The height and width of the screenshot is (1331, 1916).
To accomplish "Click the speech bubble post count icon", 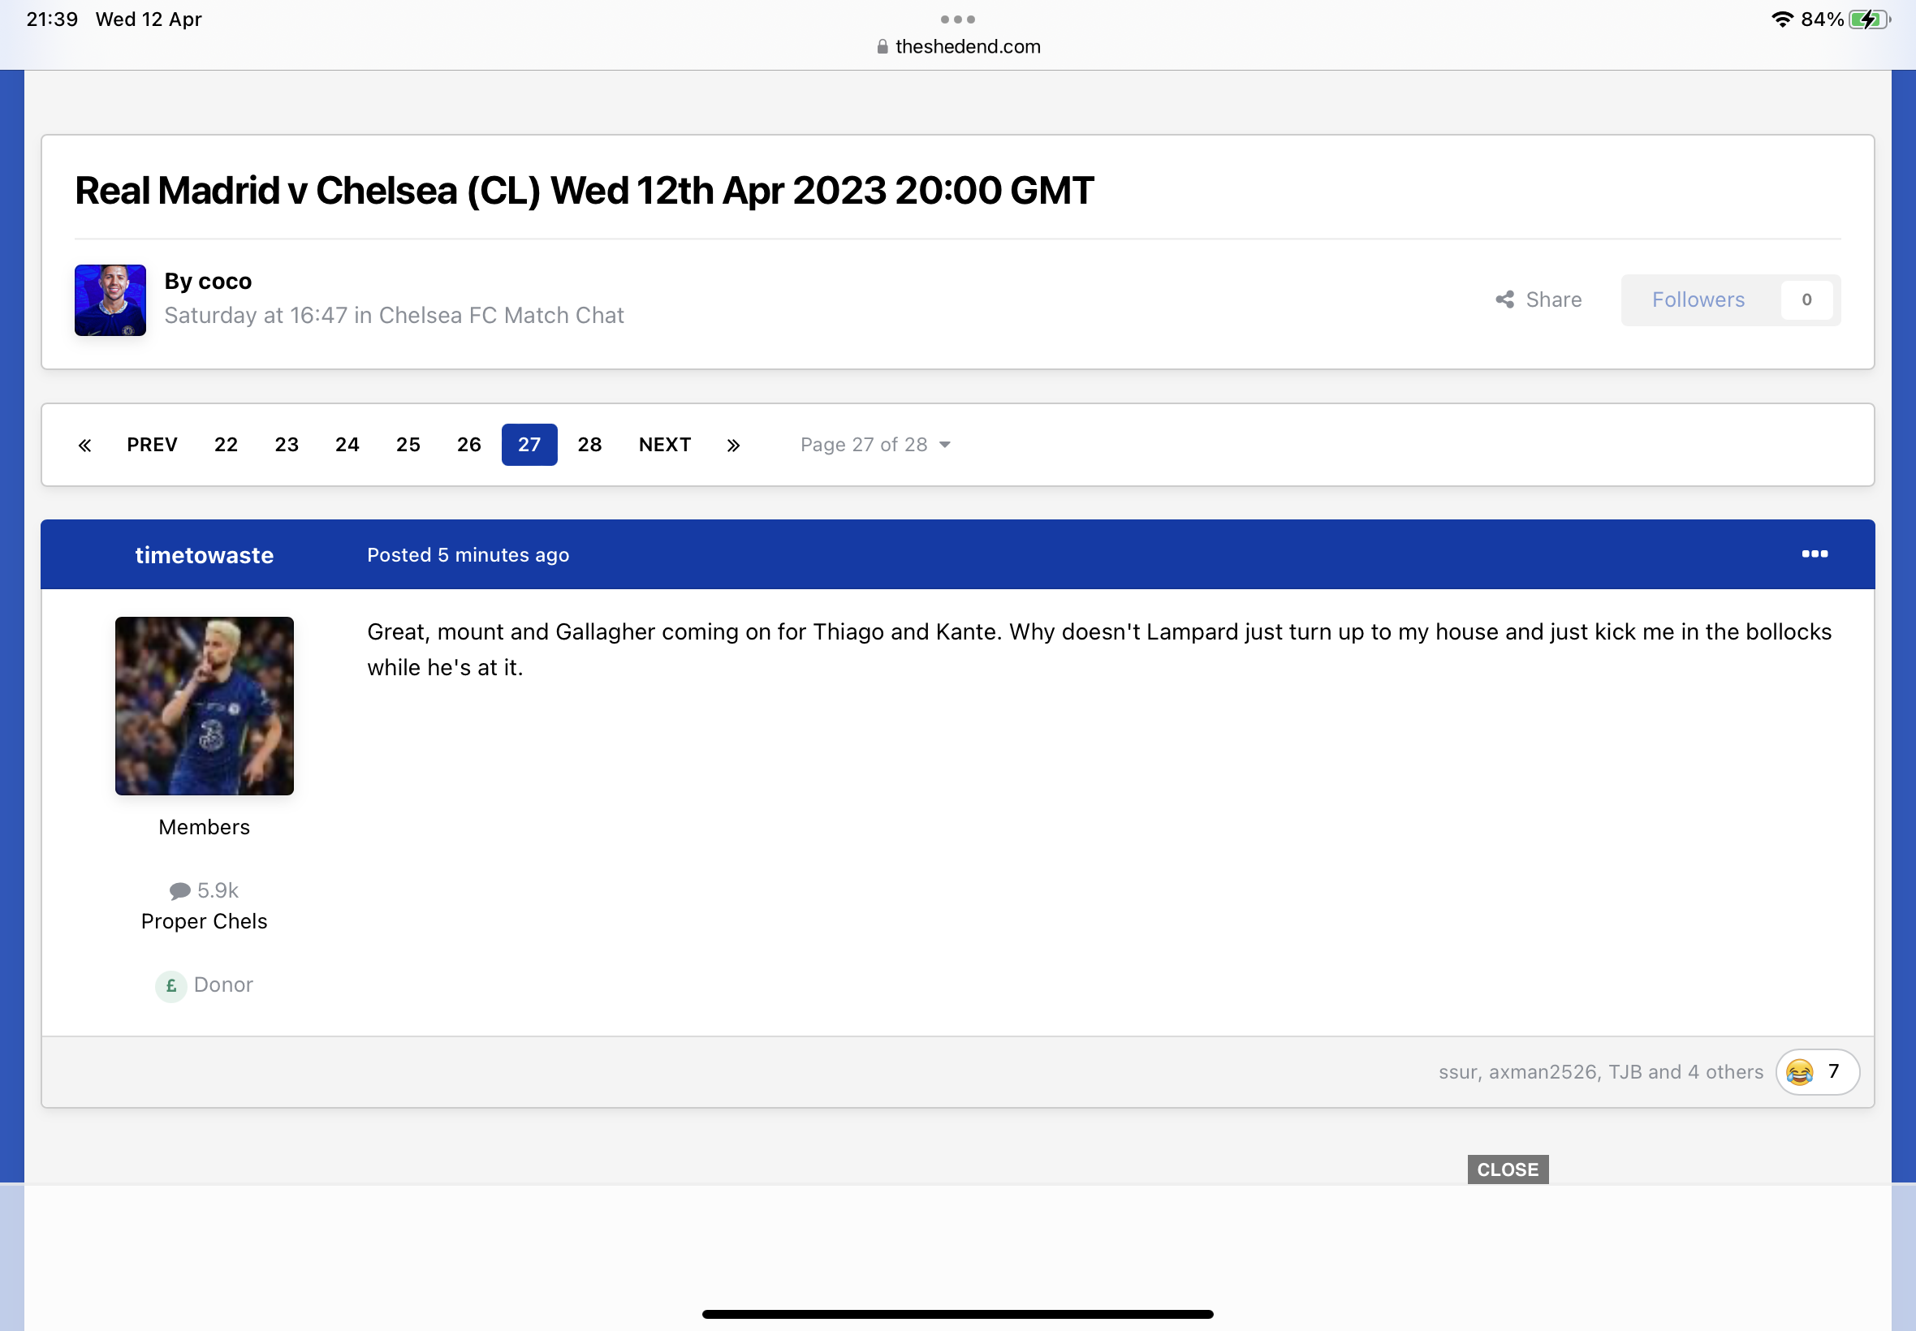I will click(179, 890).
